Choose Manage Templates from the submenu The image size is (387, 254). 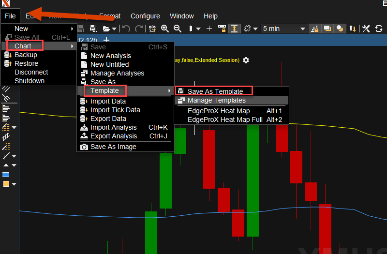pyautogui.click(x=216, y=100)
